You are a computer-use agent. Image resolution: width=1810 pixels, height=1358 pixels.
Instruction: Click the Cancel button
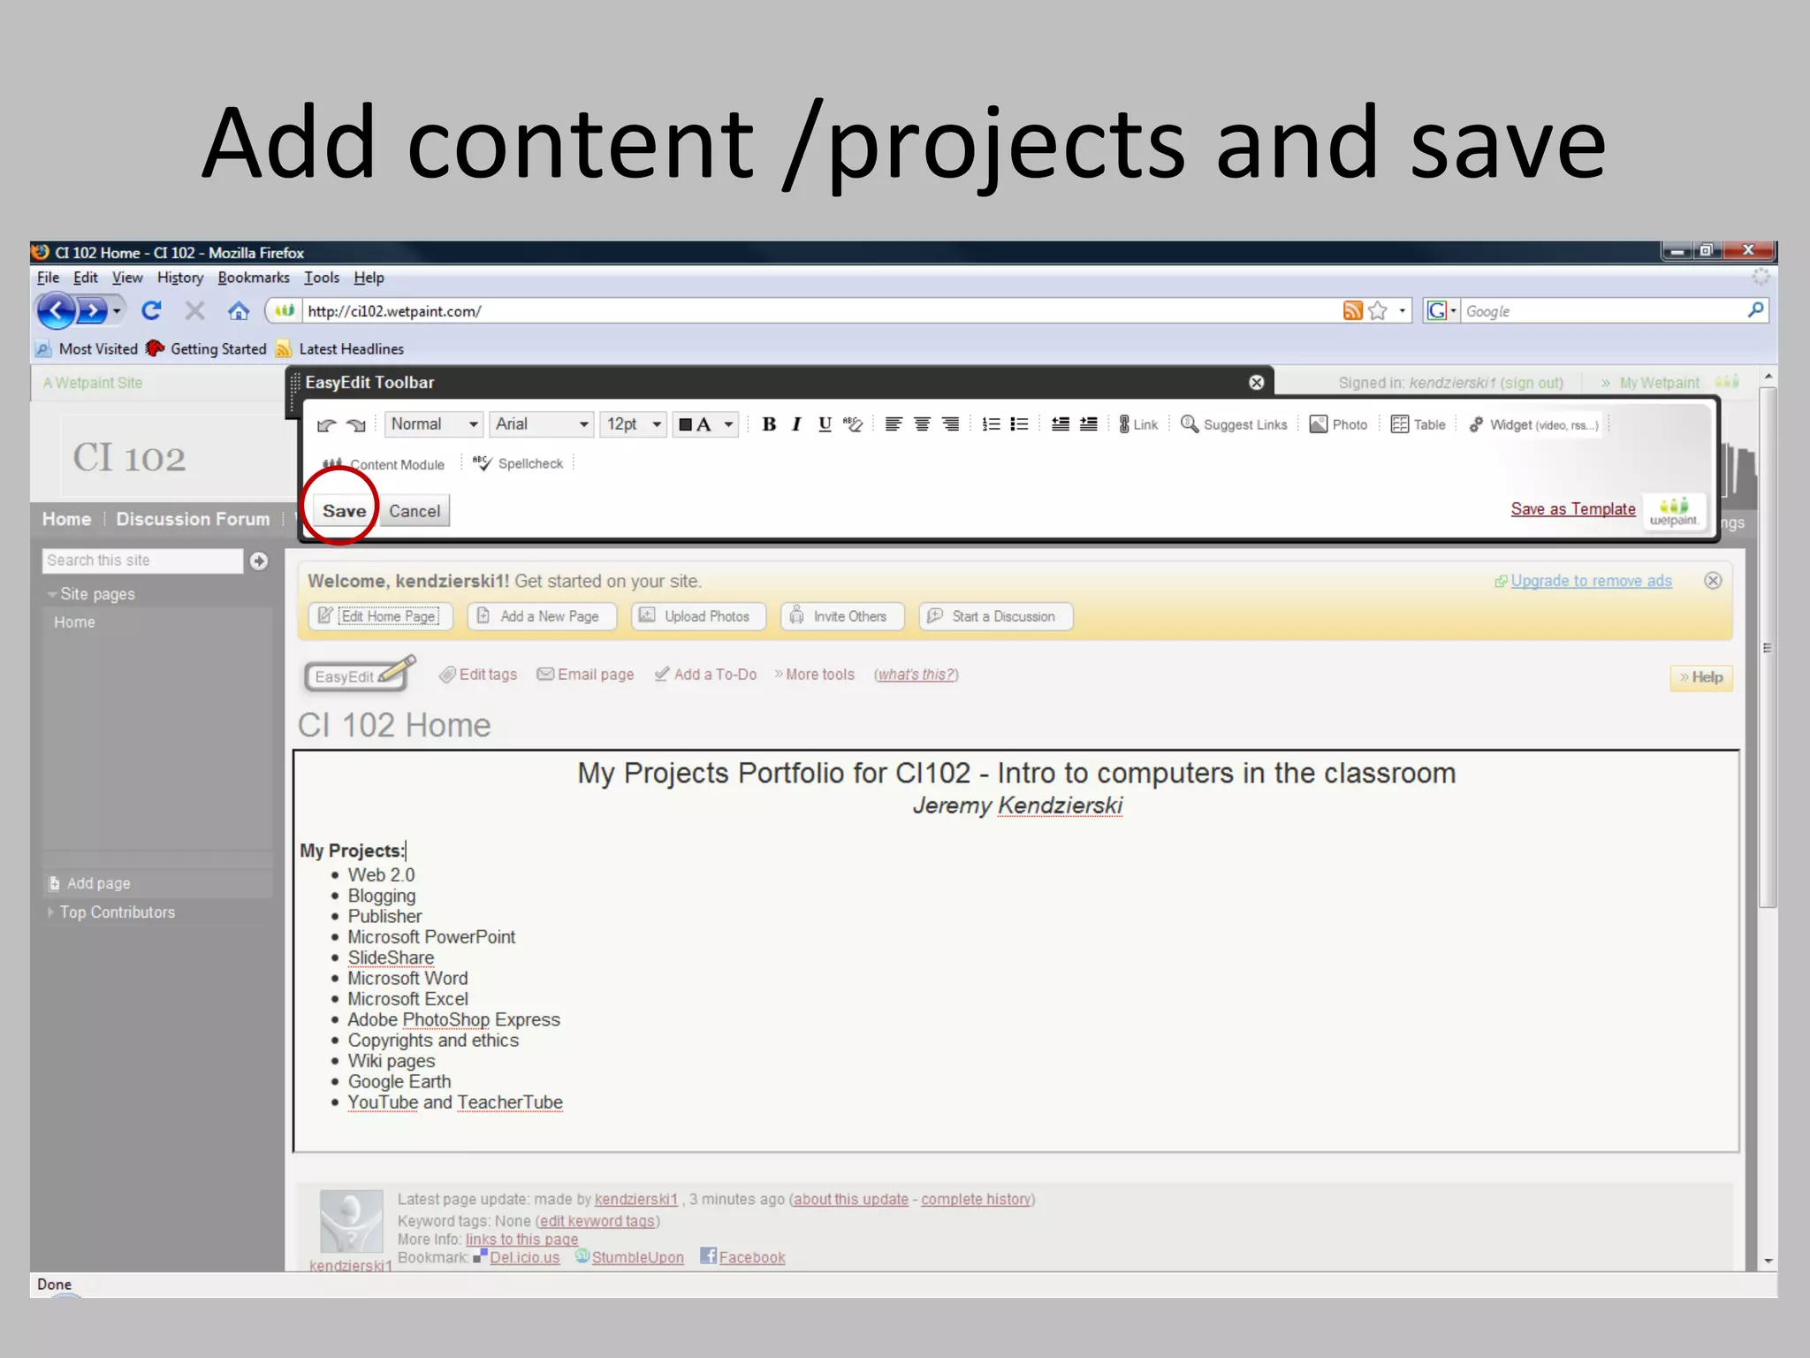(414, 510)
